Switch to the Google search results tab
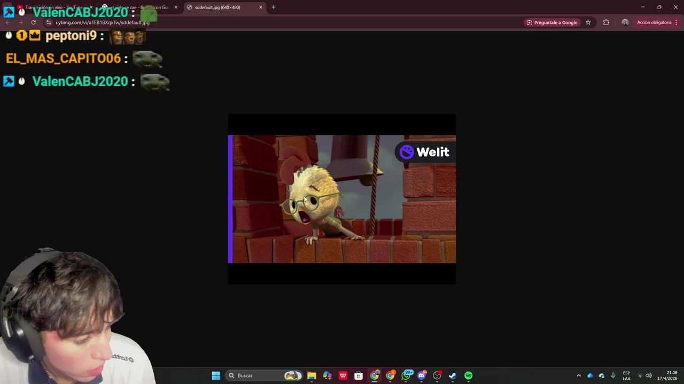This screenshot has width=684, height=384. (x=139, y=7)
